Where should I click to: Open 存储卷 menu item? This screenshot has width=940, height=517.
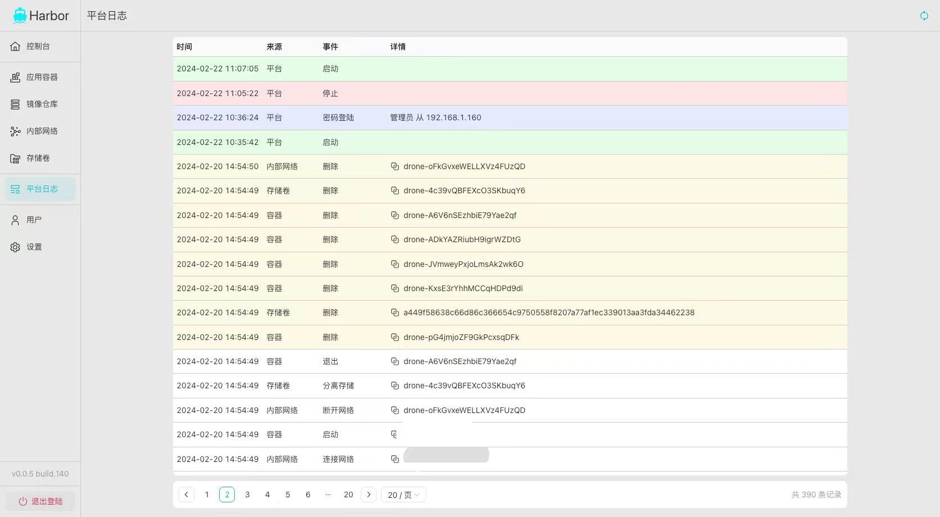coord(40,158)
